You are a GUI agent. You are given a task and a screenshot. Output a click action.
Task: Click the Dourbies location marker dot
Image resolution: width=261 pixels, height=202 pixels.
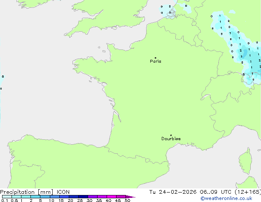point(171,135)
